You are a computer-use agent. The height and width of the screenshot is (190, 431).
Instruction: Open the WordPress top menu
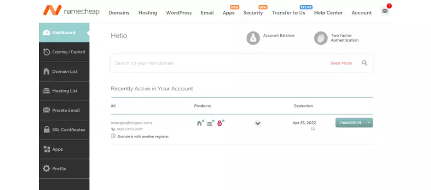pos(179,13)
